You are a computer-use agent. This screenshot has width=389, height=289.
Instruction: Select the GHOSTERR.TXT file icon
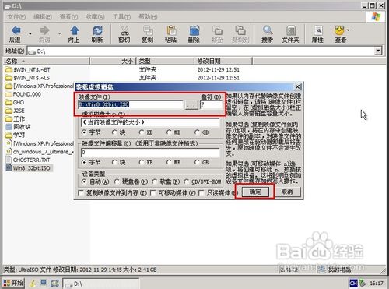point(9,160)
